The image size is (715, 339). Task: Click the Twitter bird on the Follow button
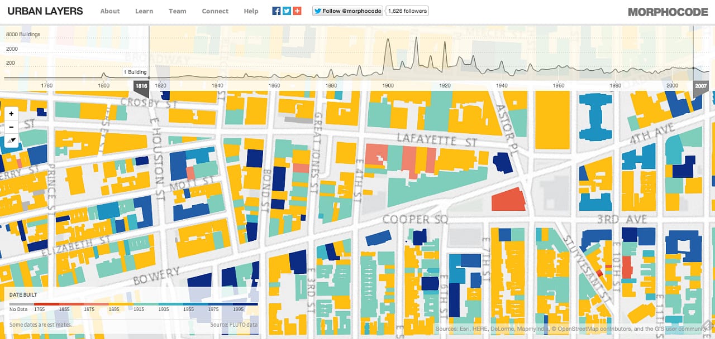pos(317,10)
